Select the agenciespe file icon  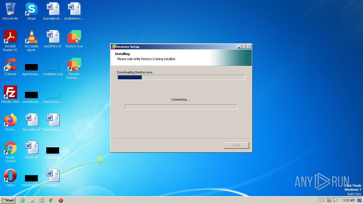[31, 70]
